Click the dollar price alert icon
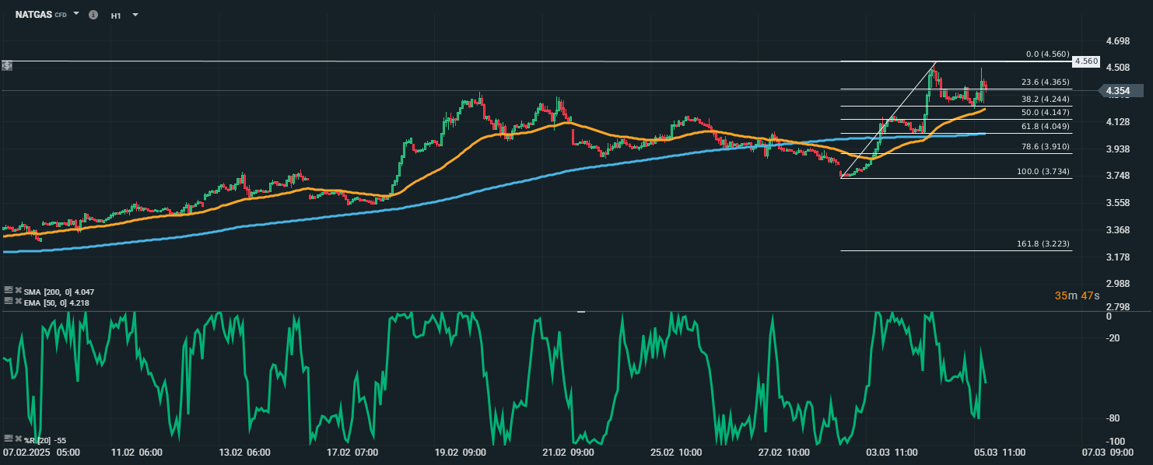This screenshot has height=465, width=1153. 7,65
